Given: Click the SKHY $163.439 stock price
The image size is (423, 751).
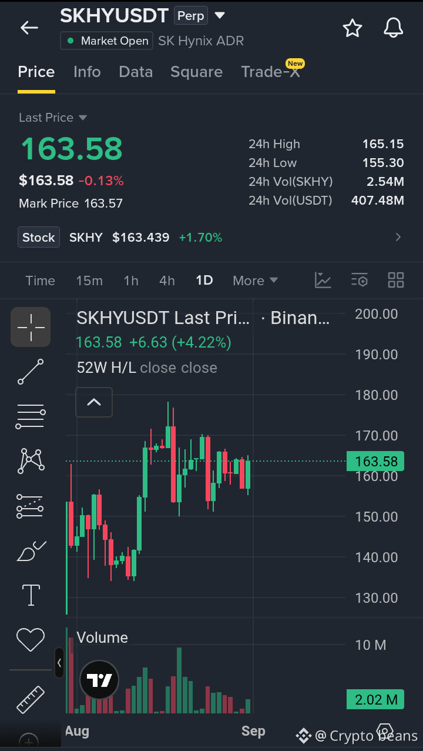Looking at the screenshot, I should [119, 238].
